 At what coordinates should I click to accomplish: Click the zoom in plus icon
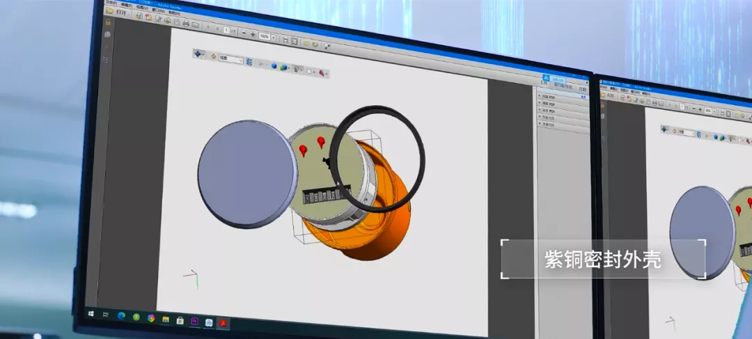[252, 34]
